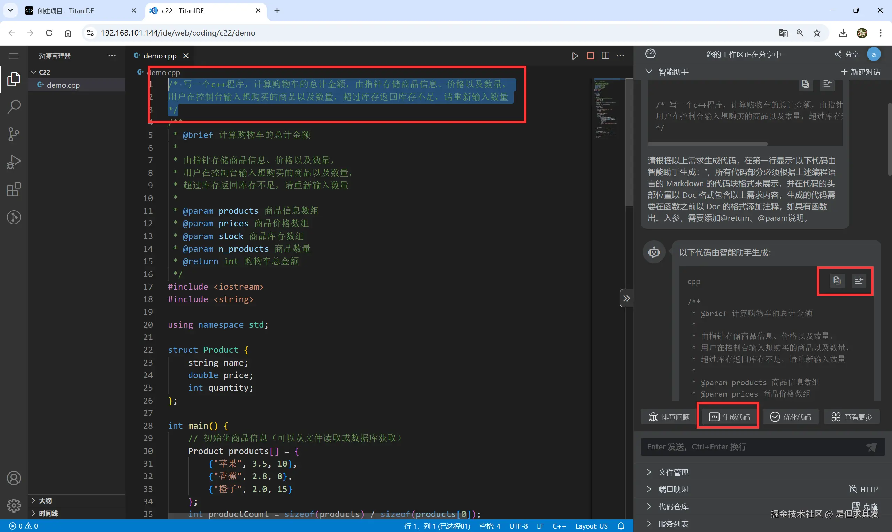892x532 pixels.
Task: Click the send message paper plane icon
Action: click(871, 447)
